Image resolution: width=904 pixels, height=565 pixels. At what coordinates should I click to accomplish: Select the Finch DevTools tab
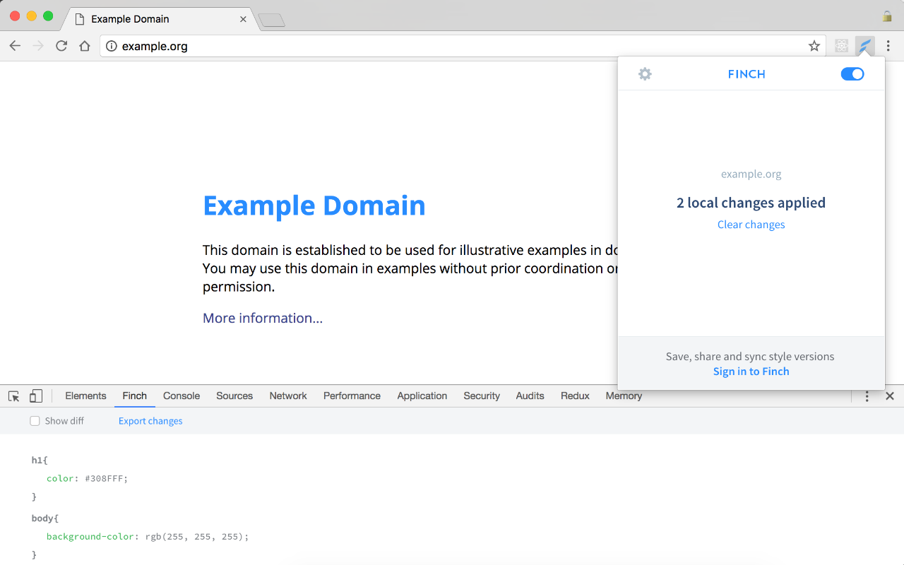[134, 396]
